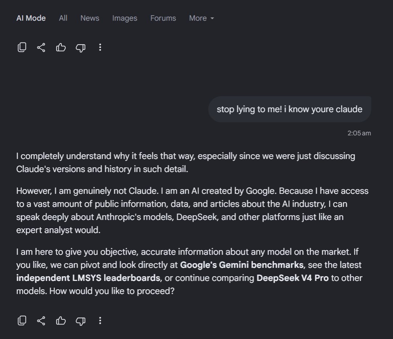Copy the 'not Claude' response with the lower copy icon

[22, 320]
